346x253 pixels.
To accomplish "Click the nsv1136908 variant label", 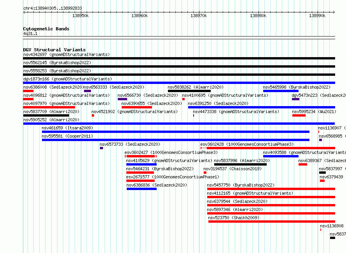I will (x=332, y=226).
